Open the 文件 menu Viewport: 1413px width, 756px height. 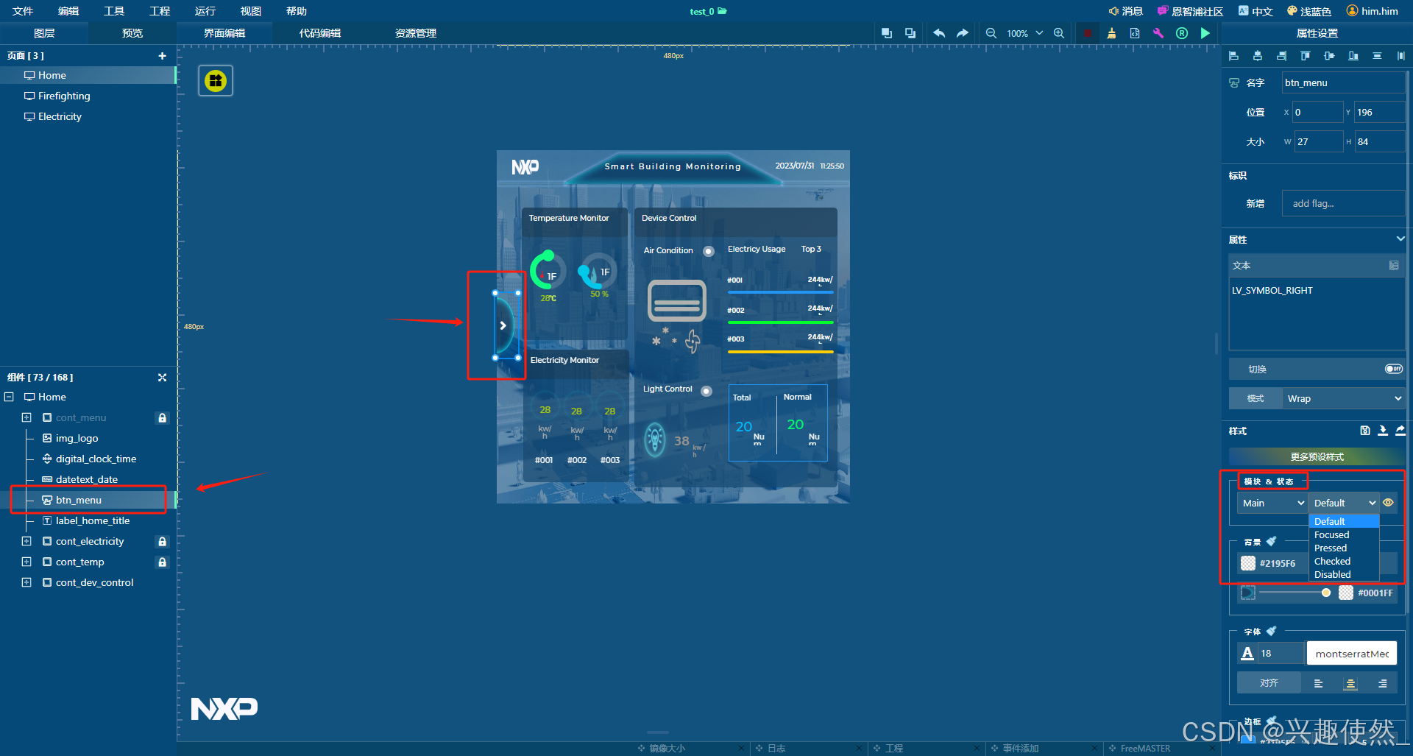point(23,11)
